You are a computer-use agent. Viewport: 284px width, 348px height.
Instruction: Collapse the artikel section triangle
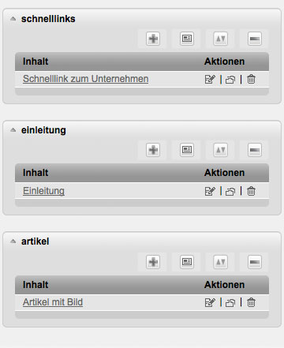pyautogui.click(x=13, y=241)
